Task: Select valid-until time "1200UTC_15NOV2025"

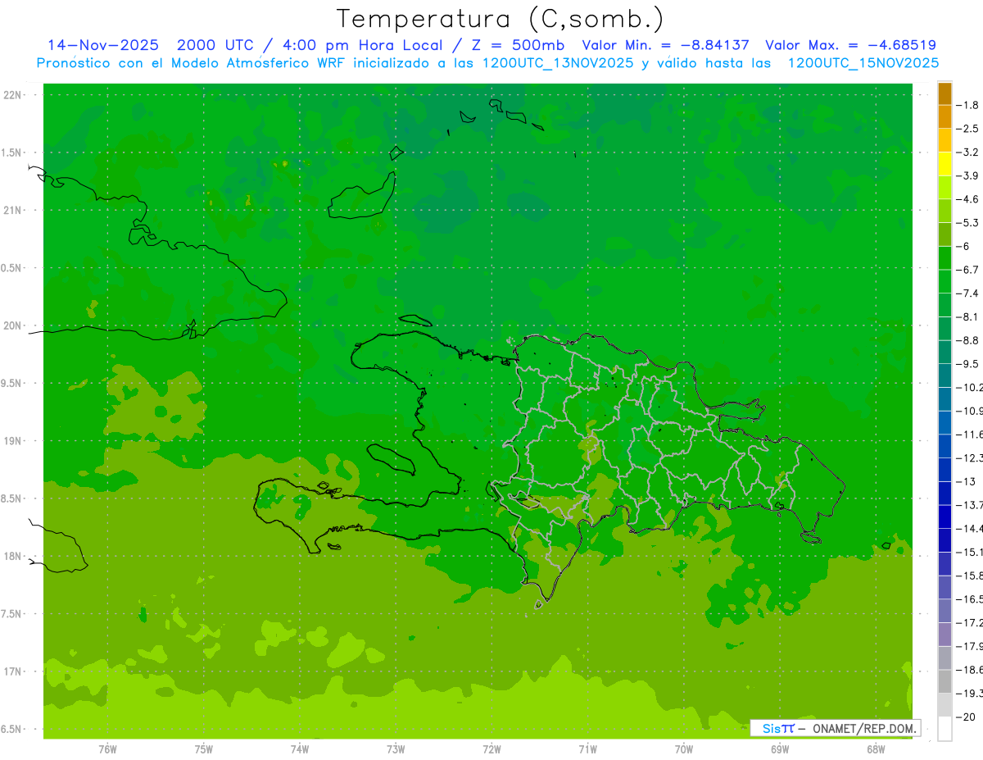Action: (x=863, y=63)
